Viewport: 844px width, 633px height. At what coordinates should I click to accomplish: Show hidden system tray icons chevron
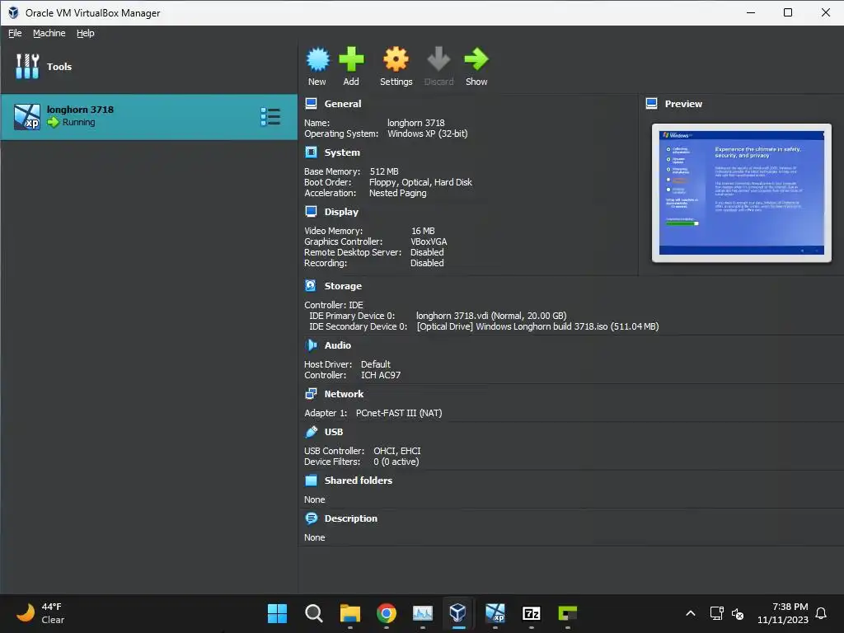tap(691, 613)
